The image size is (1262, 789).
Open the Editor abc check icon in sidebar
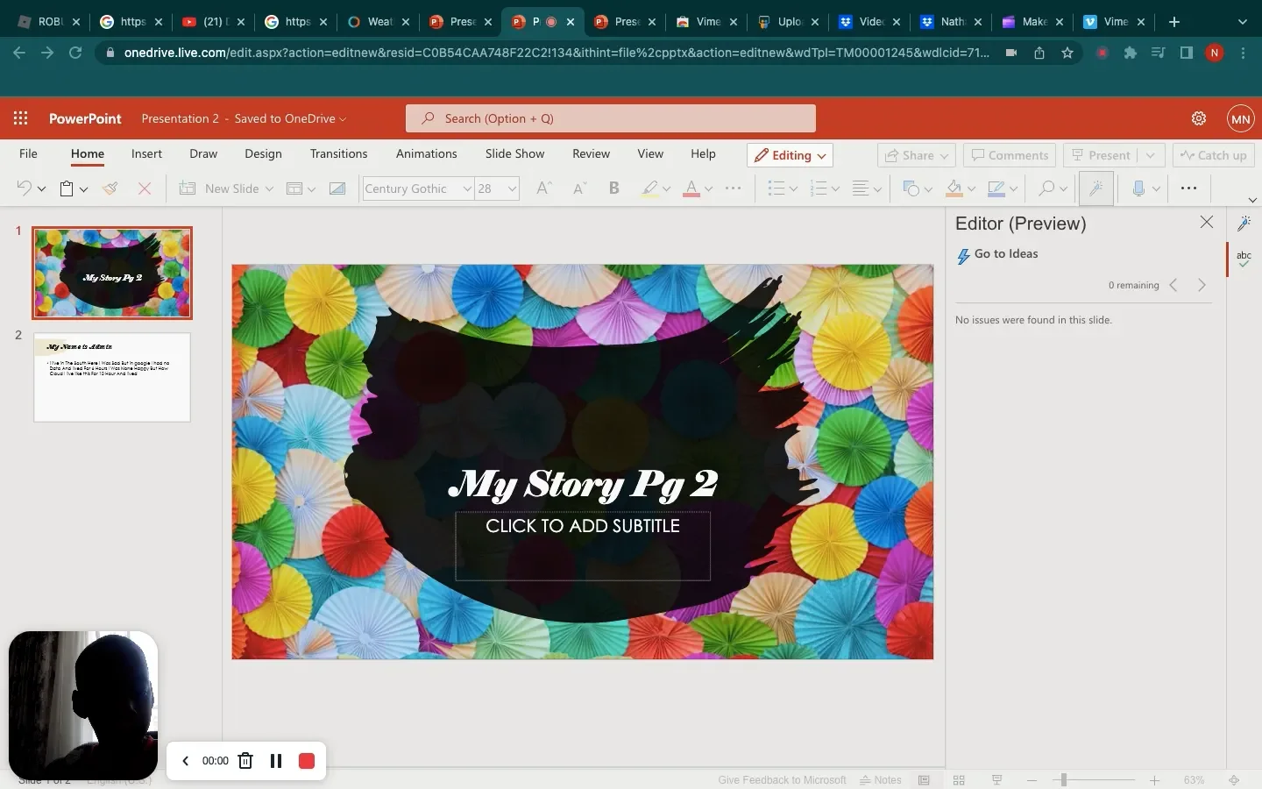(1244, 259)
